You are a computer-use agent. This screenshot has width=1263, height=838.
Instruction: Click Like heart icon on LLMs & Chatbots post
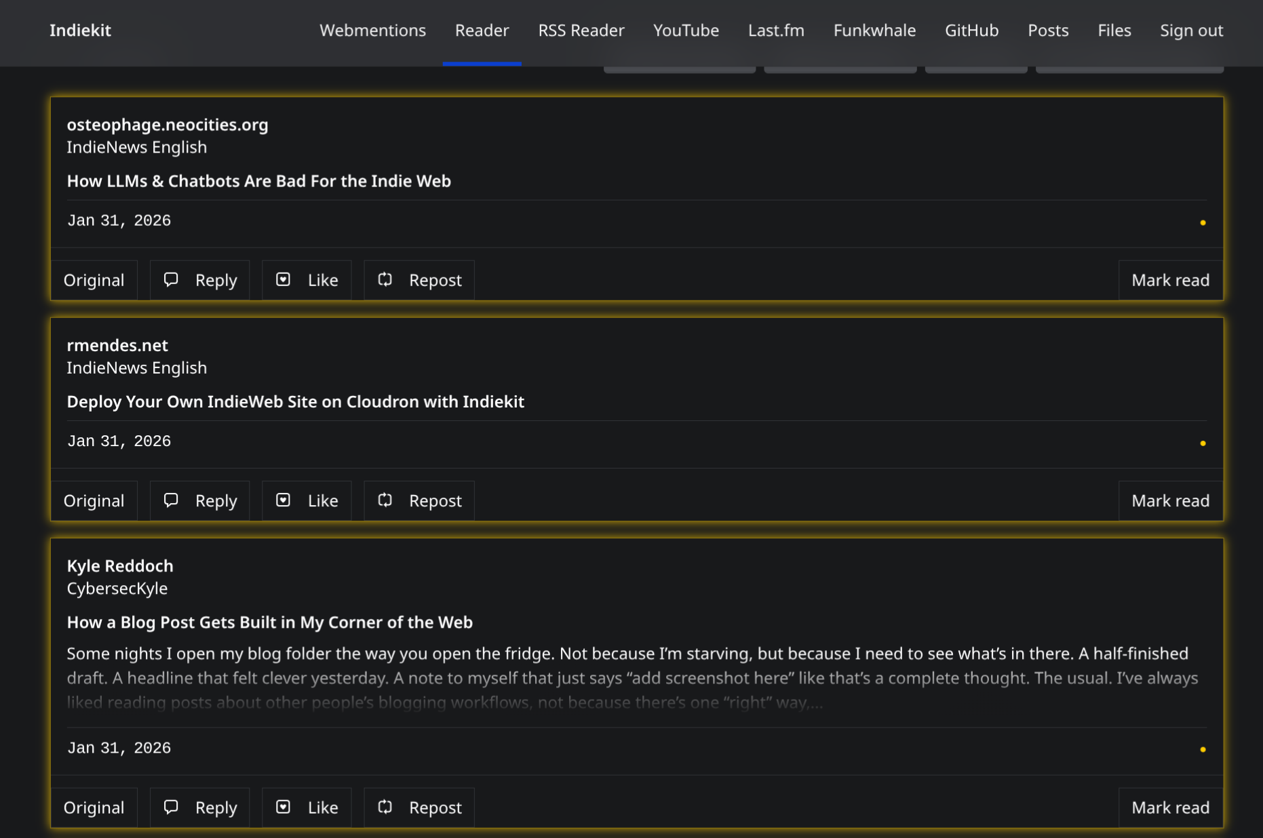point(284,280)
